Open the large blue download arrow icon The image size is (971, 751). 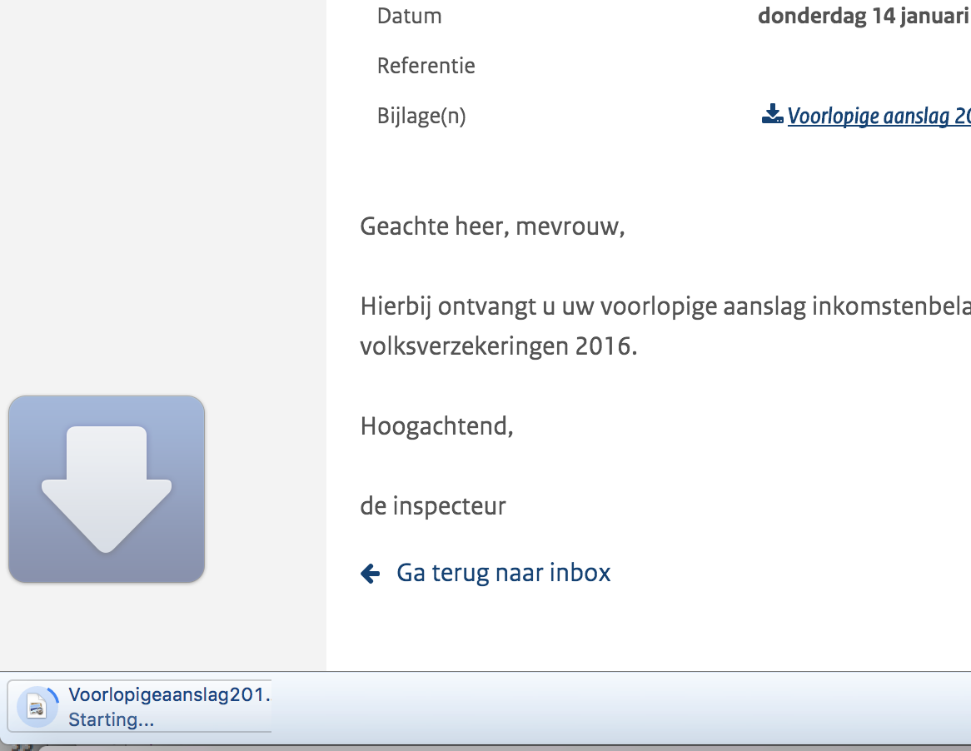click(106, 488)
